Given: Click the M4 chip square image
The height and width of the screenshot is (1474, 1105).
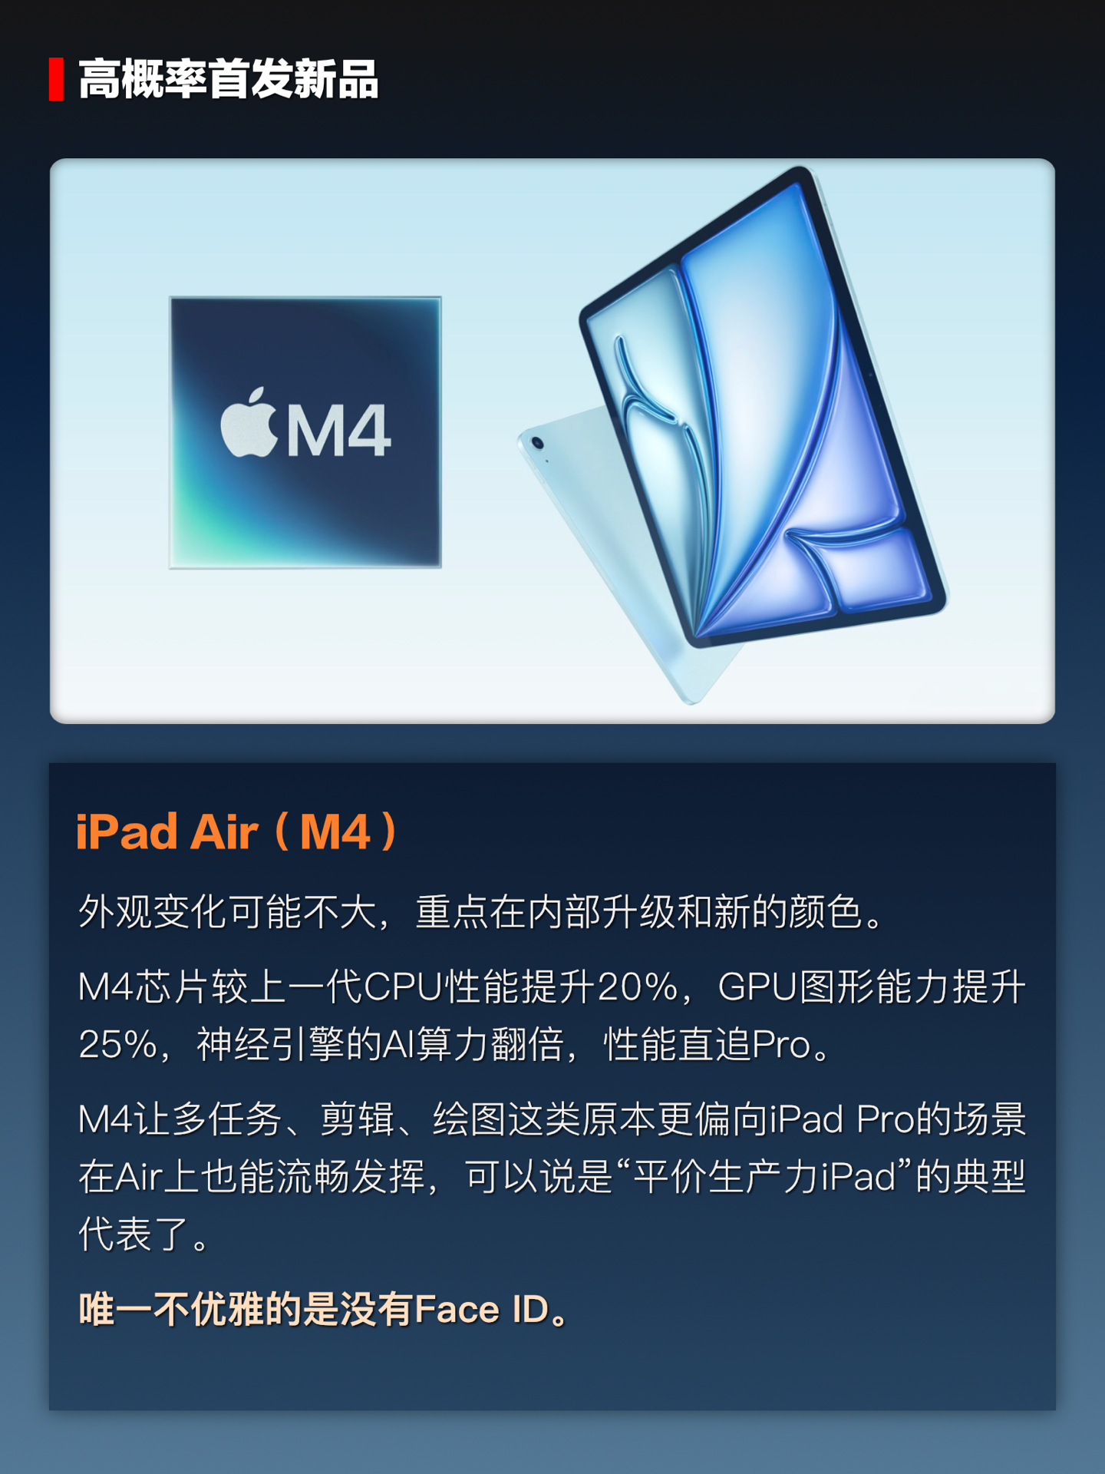Looking at the screenshot, I should (x=305, y=432).
